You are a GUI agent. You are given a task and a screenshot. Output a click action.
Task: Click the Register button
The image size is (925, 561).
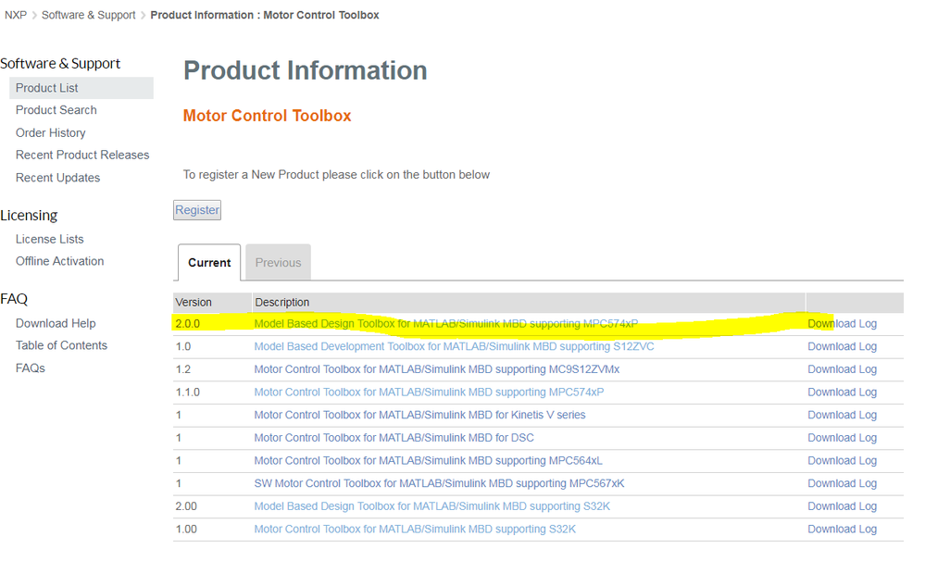197,210
